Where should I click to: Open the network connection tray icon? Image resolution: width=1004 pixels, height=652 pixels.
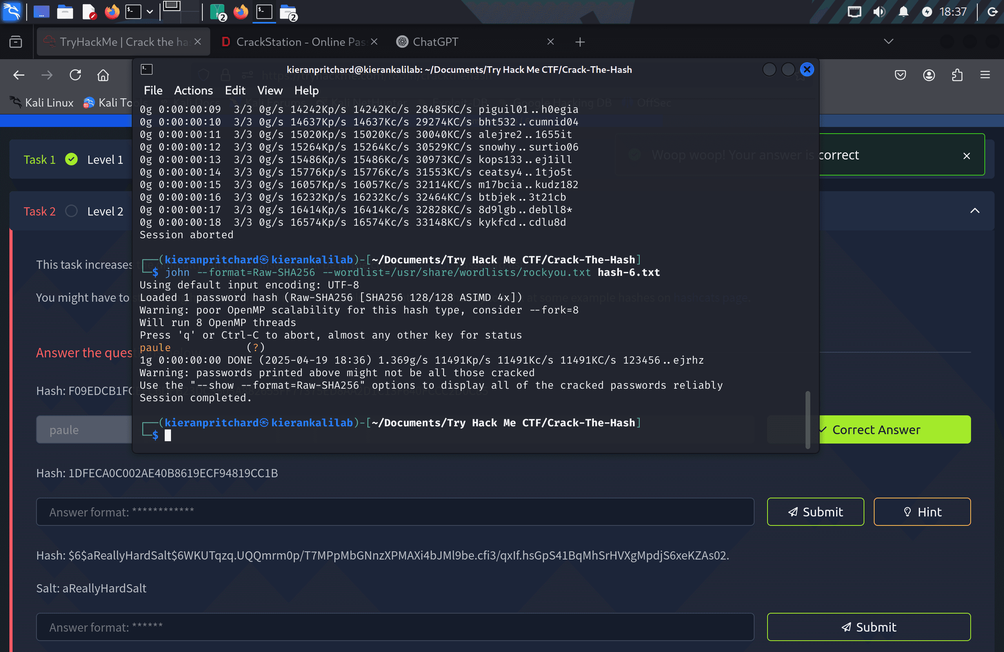tap(854, 12)
